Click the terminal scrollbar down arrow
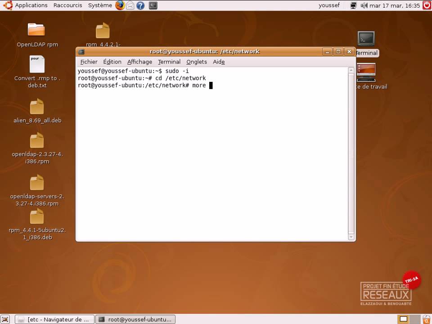The height and width of the screenshot is (324, 432). coord(351,237)
